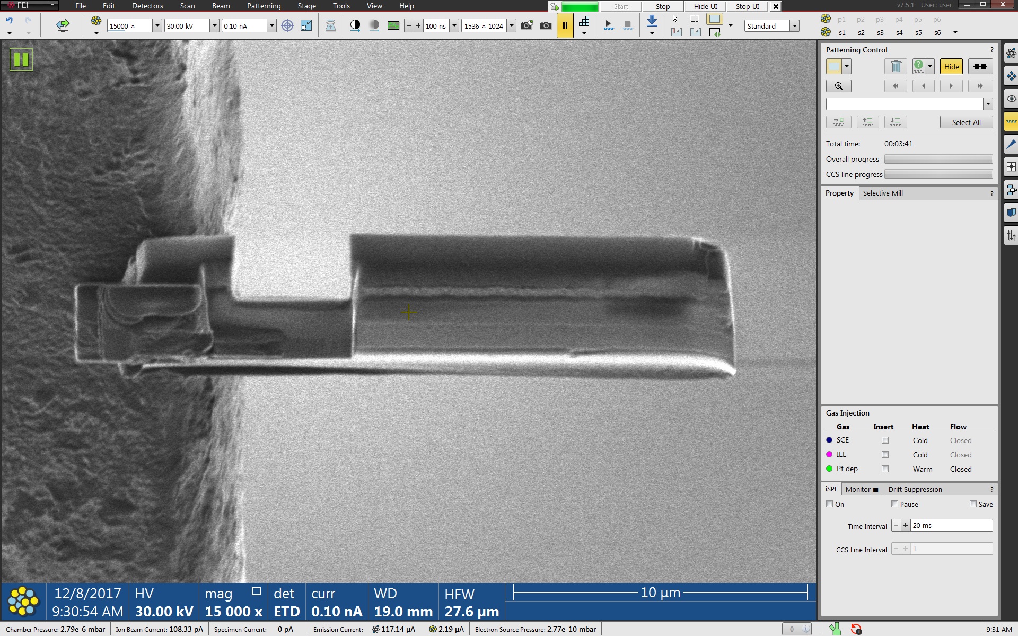Start patterning with the play icon

(x=608, y=25)
